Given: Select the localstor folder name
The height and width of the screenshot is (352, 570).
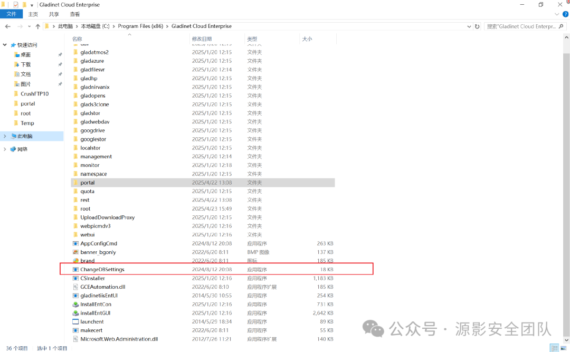Looking at the screenshot, I should (x=90, y=148).
